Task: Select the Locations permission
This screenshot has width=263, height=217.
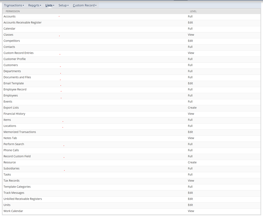Action: tap(10, 126)
